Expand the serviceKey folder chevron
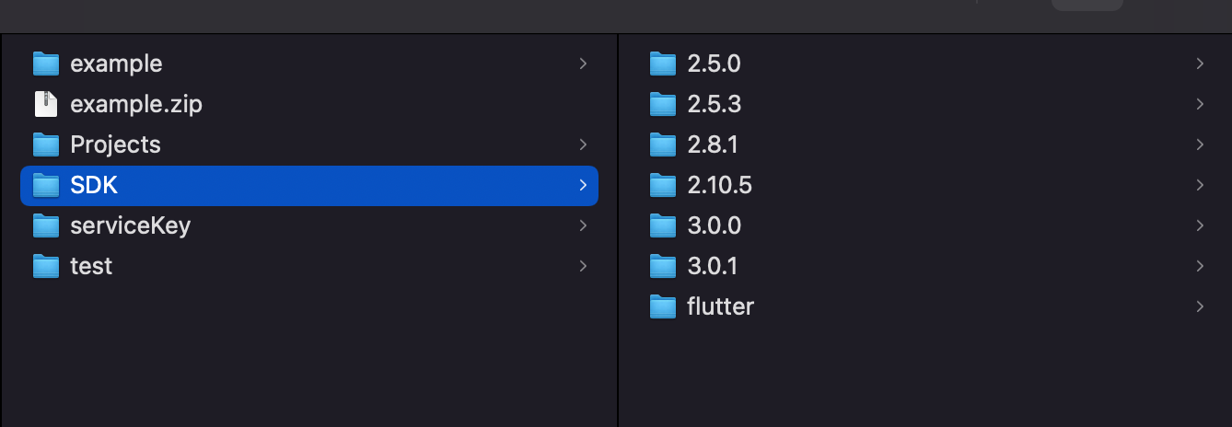 [582, 225]
